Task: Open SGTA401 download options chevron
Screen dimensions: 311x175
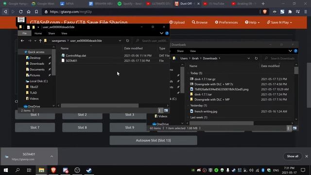Action: tap(52, 157)
